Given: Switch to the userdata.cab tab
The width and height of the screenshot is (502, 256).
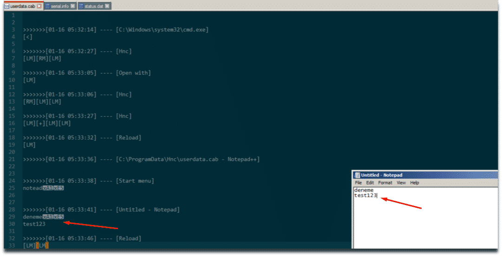Looking at the screenshot, I should (x=22, y=6).
